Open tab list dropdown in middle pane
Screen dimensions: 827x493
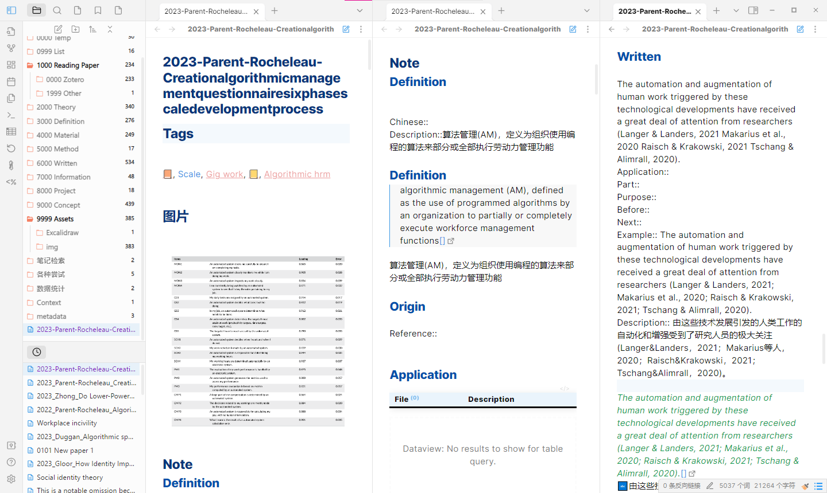pyautogui.click(x=587, y=10)
